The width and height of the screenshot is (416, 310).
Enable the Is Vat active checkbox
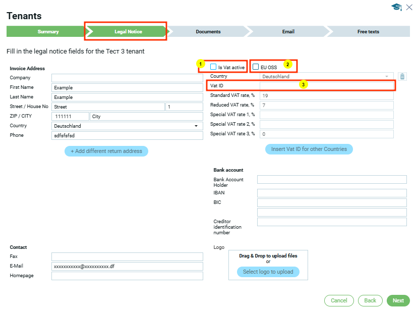tap(213, 67)
